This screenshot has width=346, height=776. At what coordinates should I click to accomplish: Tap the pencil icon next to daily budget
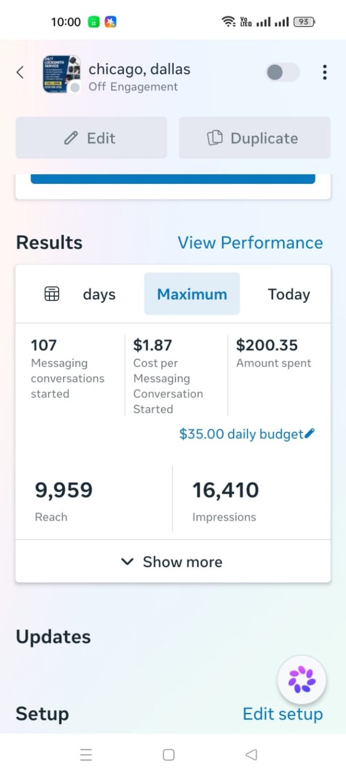tap(310, 433)
